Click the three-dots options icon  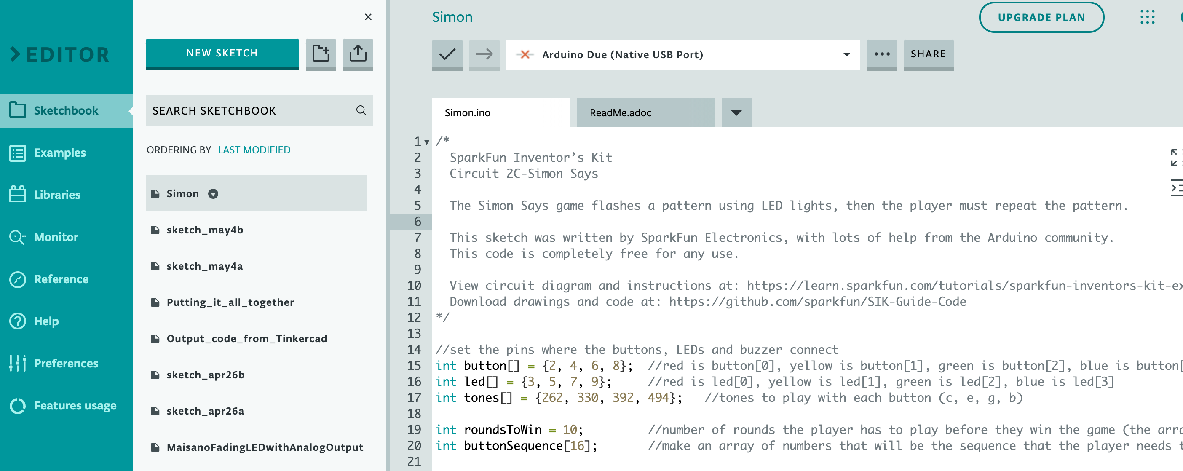881,54
